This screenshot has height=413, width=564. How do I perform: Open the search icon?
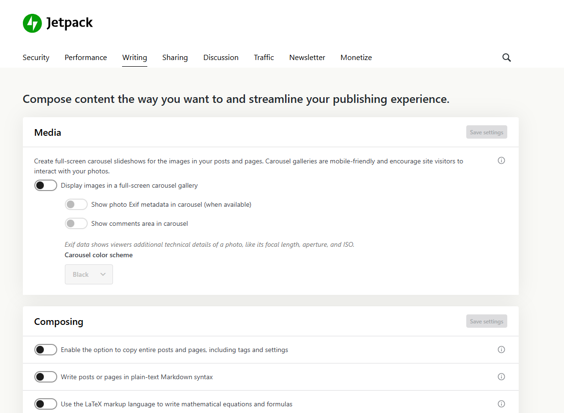pyautogui.click(x=506, y=57)
